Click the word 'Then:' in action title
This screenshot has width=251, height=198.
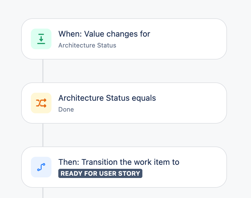[69, 162]
